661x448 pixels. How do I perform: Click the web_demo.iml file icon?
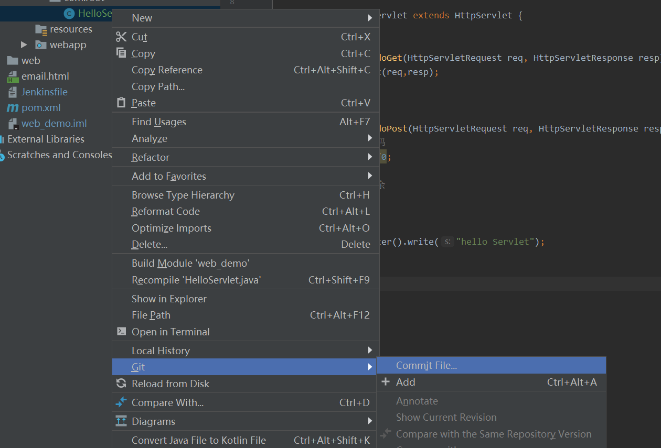pyautogui.click(x=13, y=124)
